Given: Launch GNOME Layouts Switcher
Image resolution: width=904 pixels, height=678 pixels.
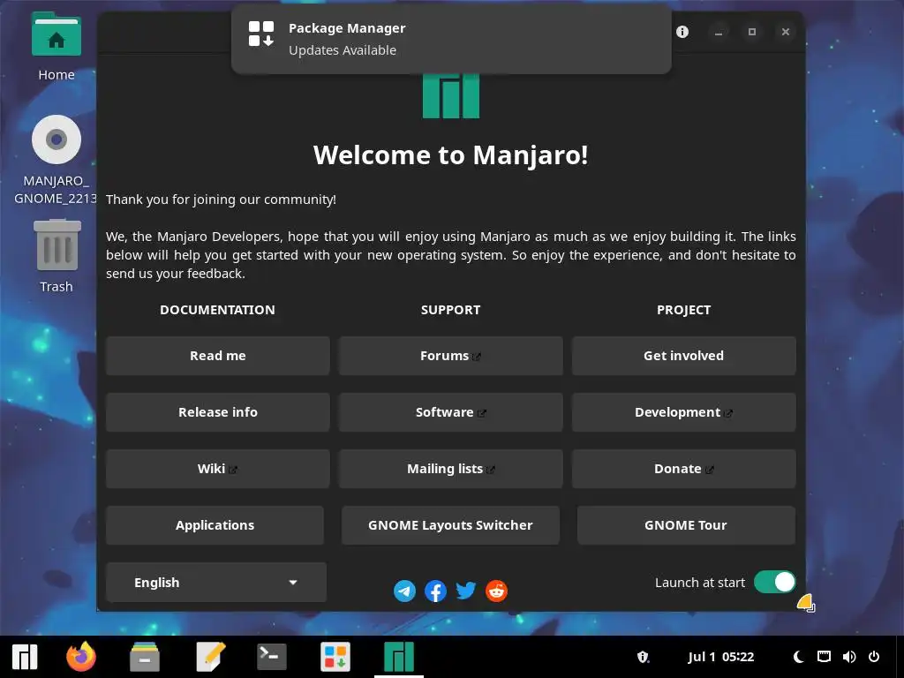Looking at the screenshot, I should [x=451, y=525].
